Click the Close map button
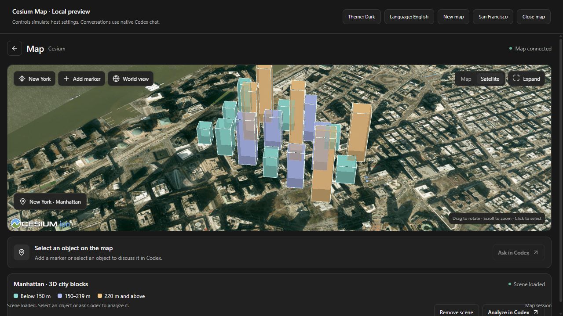 pyautogui.click(x=534, y=17)
